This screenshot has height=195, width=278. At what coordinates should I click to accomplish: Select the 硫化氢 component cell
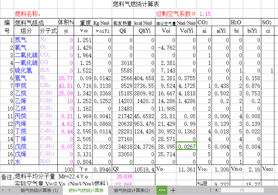[26, 70]
